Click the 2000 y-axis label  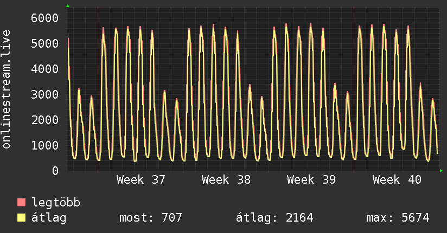[x=45, y=120]
